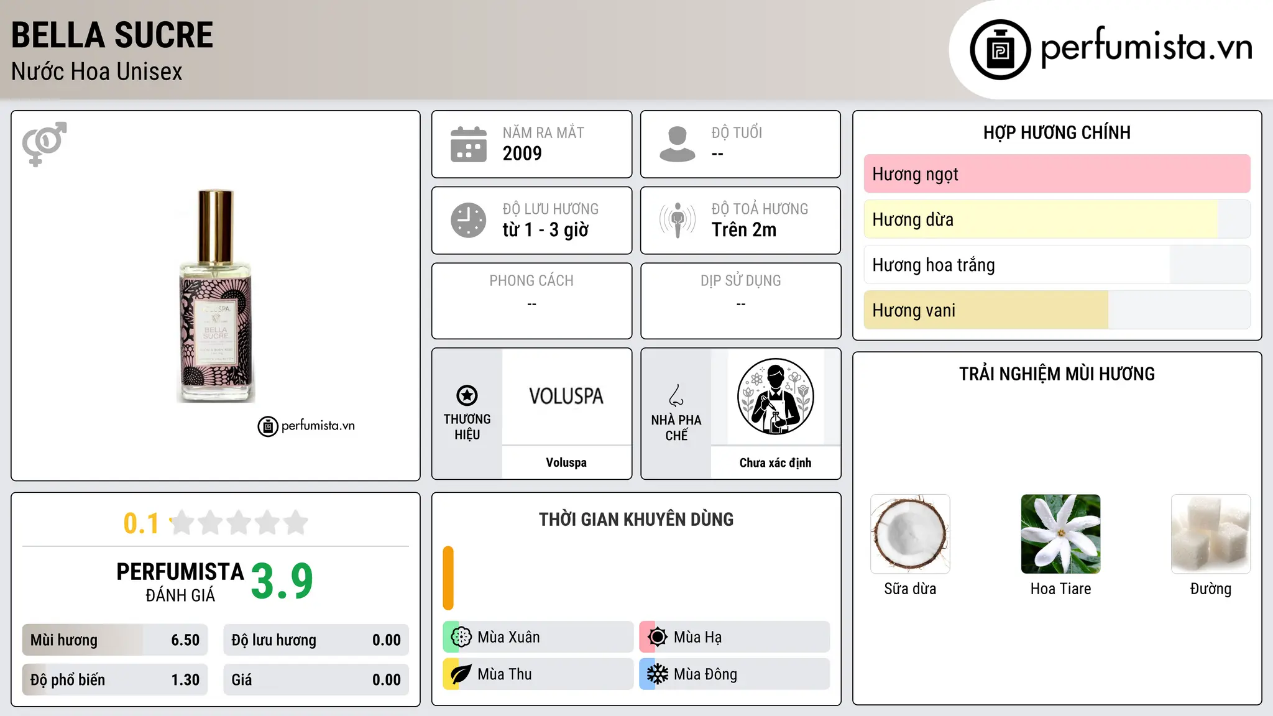Viewport: 1273px width, 716px height.
Task: Select the Hương vani accord bar
Action: coord(1057,310)
